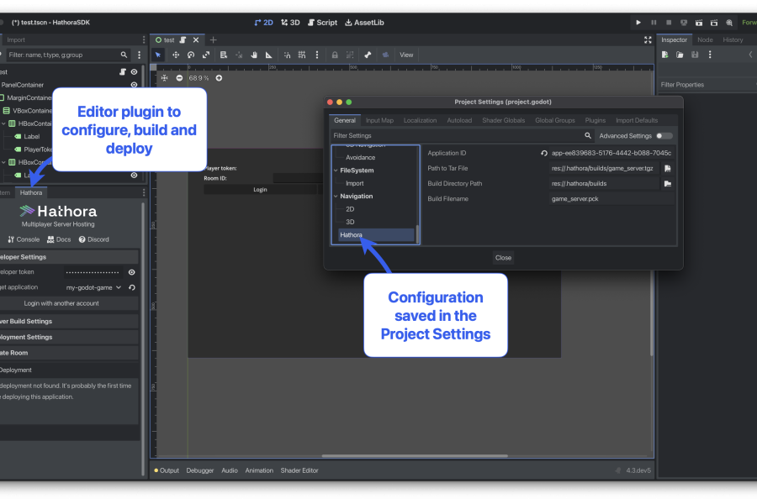Stop the running project
Viewport: 757px width, 504px height.
coord(669,23)
